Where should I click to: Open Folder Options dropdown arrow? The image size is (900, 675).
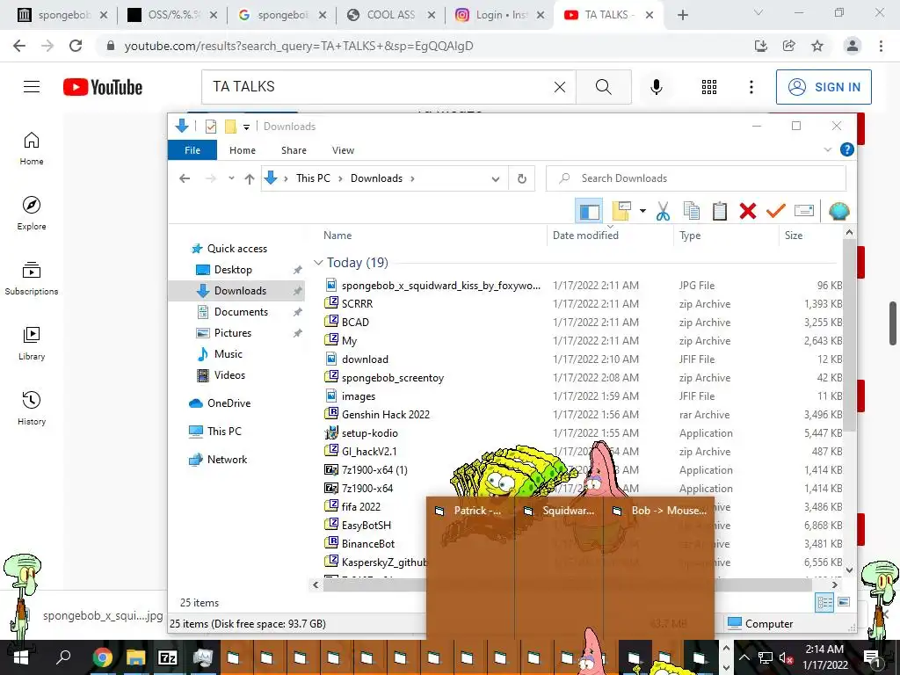click(642, 211)
